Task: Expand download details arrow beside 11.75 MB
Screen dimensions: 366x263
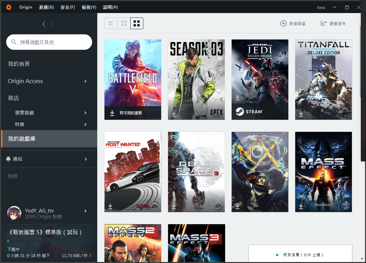Action: pyautogui.click(x=90, y=255)
